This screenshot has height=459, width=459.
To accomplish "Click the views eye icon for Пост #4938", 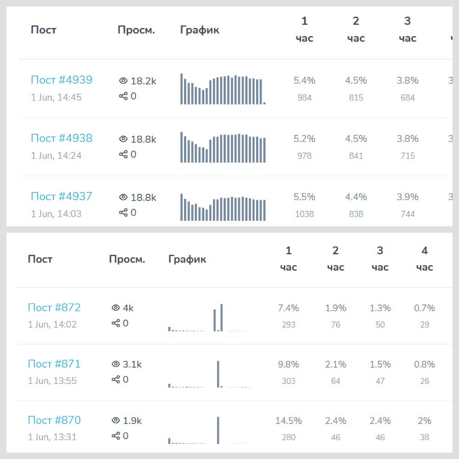I will tap(123, 140).
